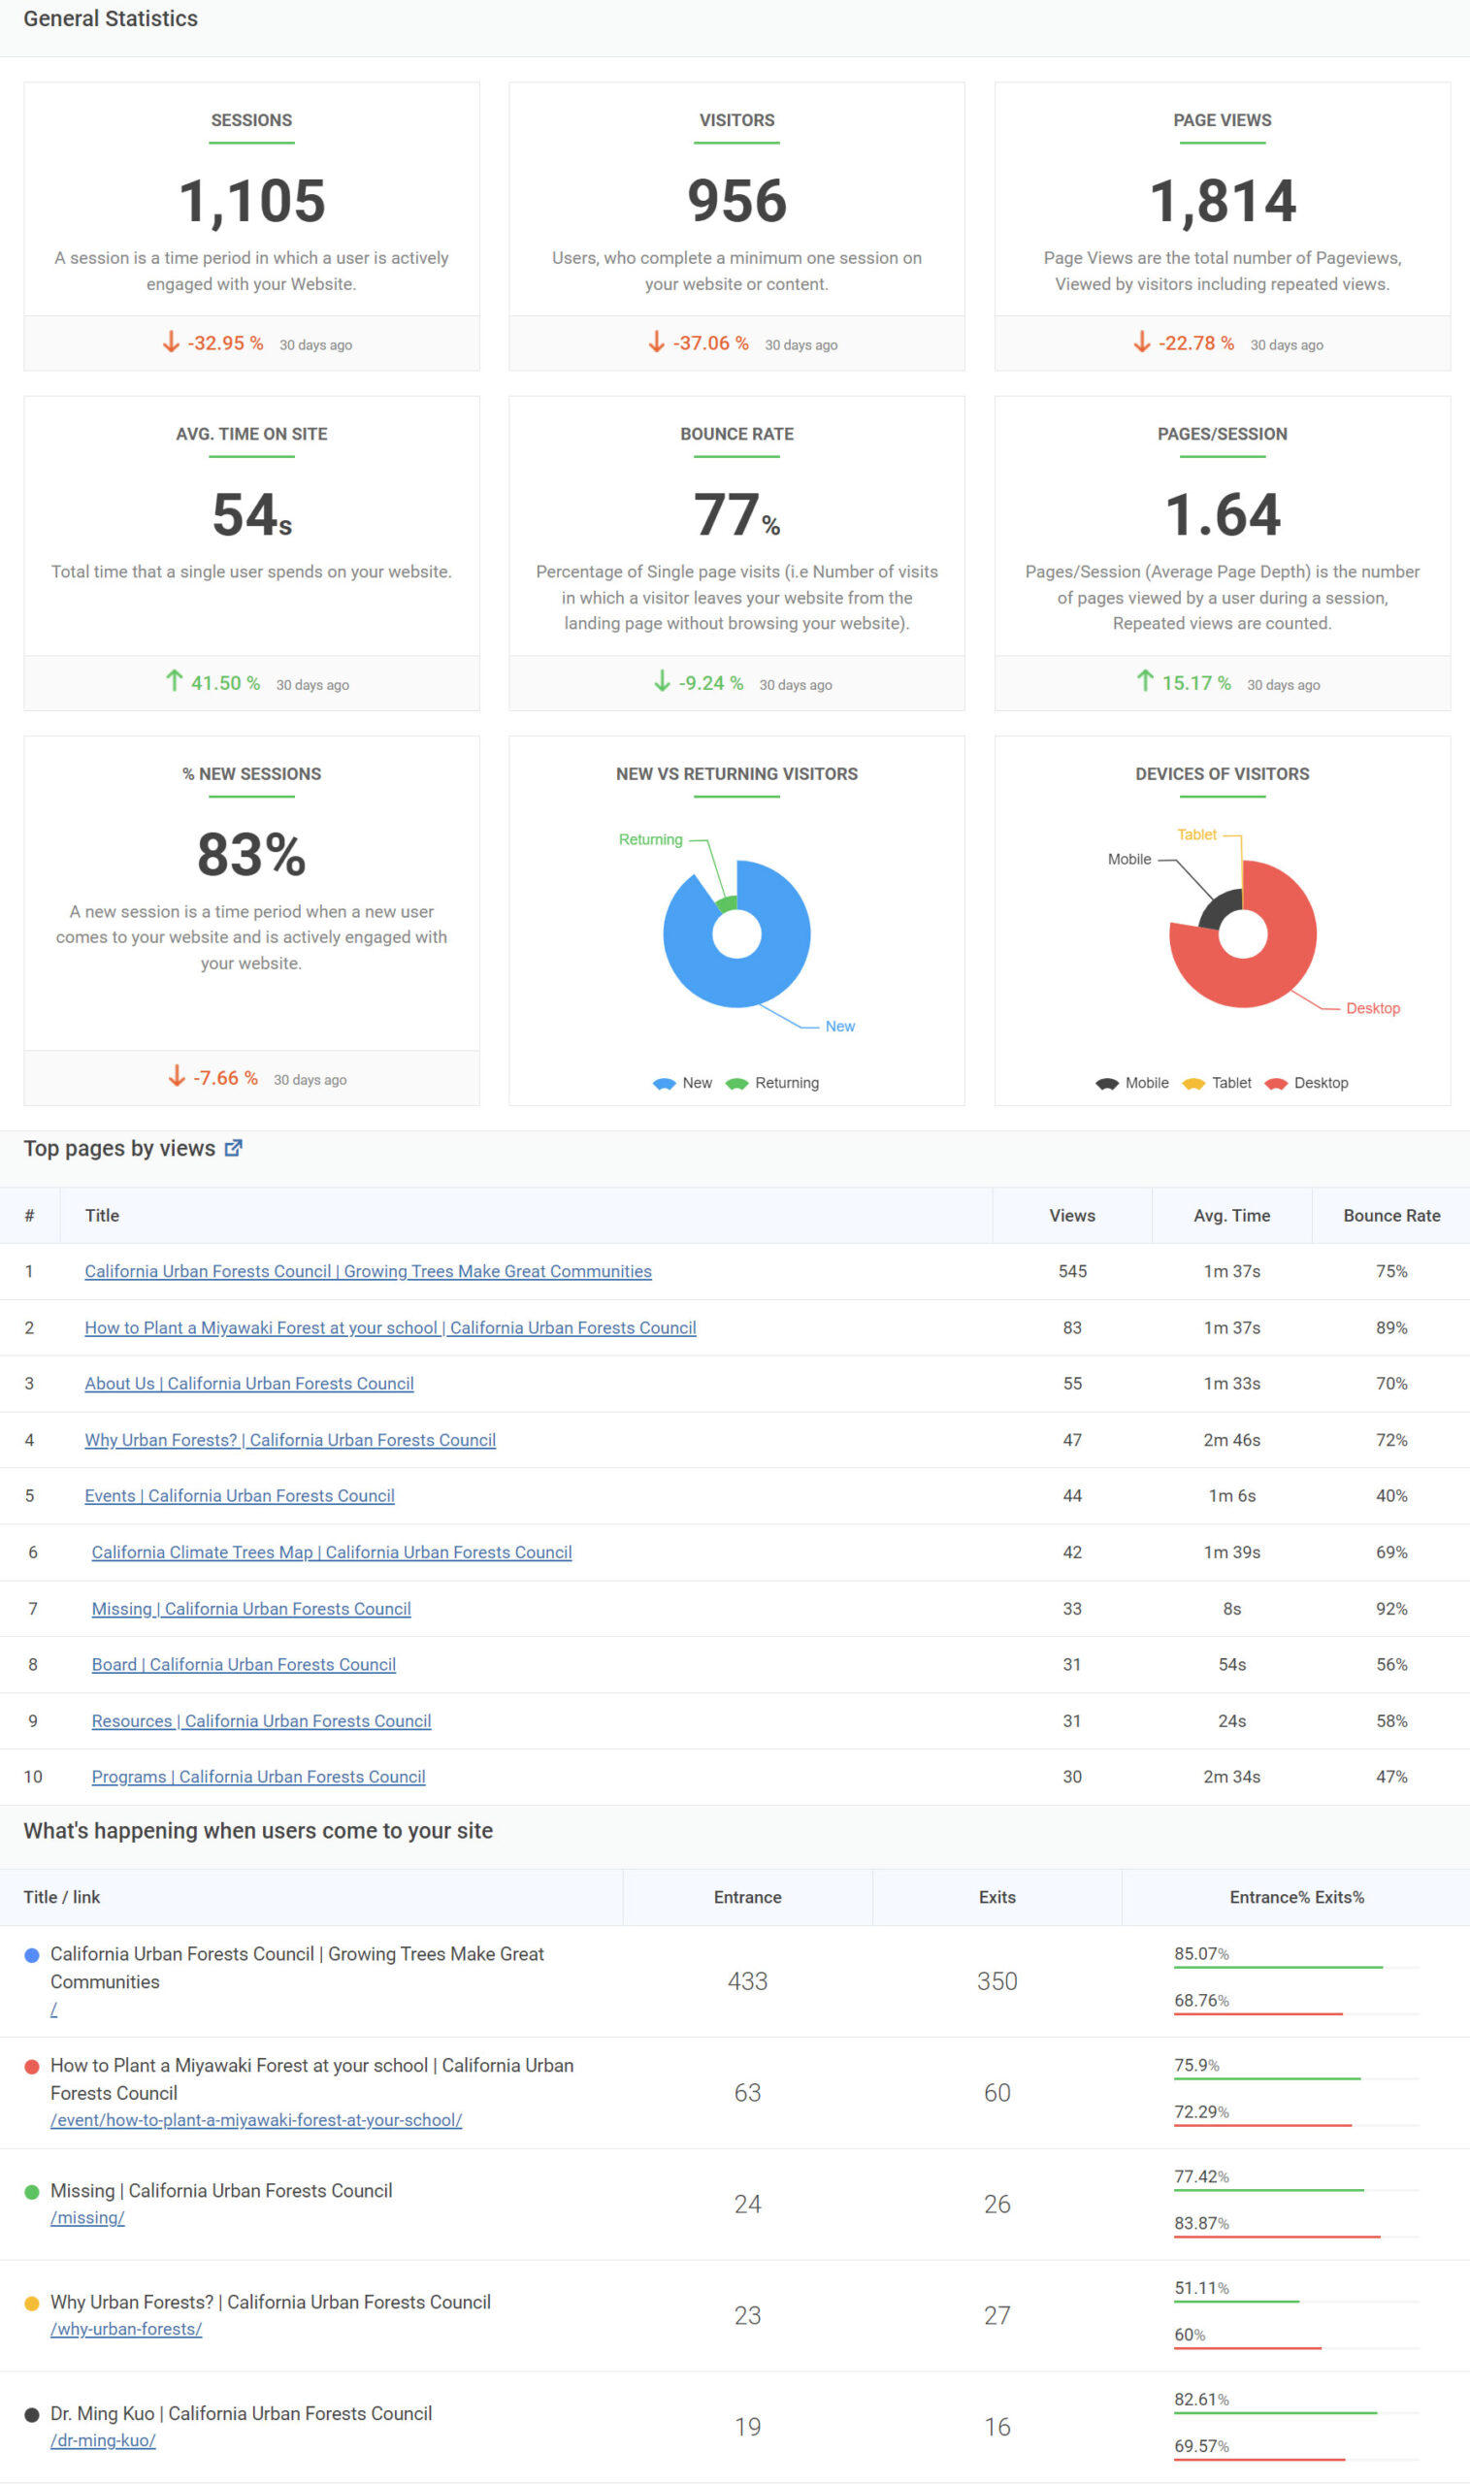Image resolution: width=1470 pixels, height=2484 pixels.
Task: Open the Board page link
Action: pos(244,1664)
